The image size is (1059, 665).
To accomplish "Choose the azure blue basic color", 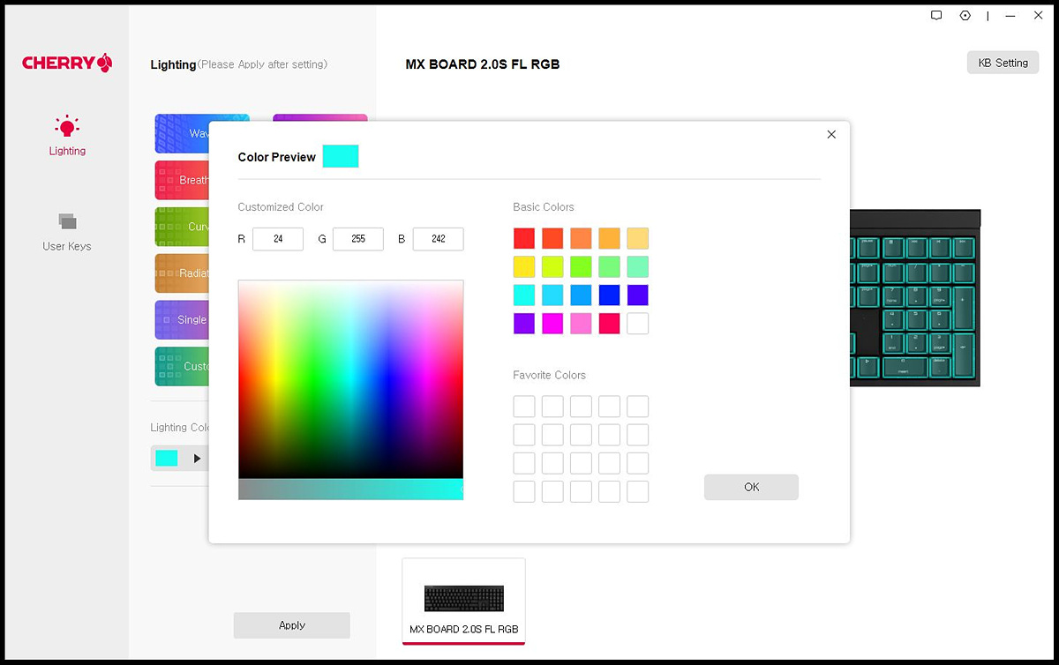I will click(581, 295).
